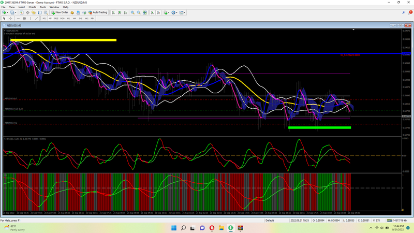414x233 pixels.
Task: Click the Zoom In magnifier icon
Action: [x=132, y=12]
